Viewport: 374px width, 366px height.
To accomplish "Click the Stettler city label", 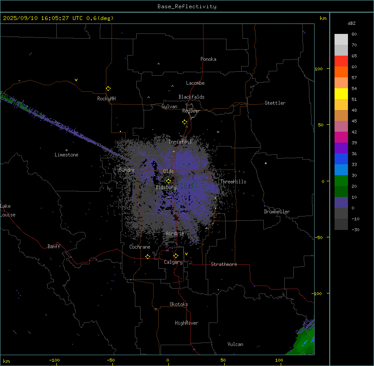I will (275, 103).
